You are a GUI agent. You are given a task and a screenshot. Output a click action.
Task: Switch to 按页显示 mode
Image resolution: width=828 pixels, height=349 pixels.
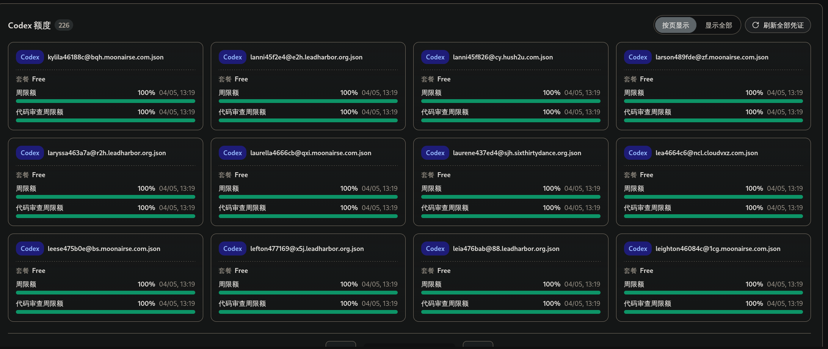(x=675, y=25)
